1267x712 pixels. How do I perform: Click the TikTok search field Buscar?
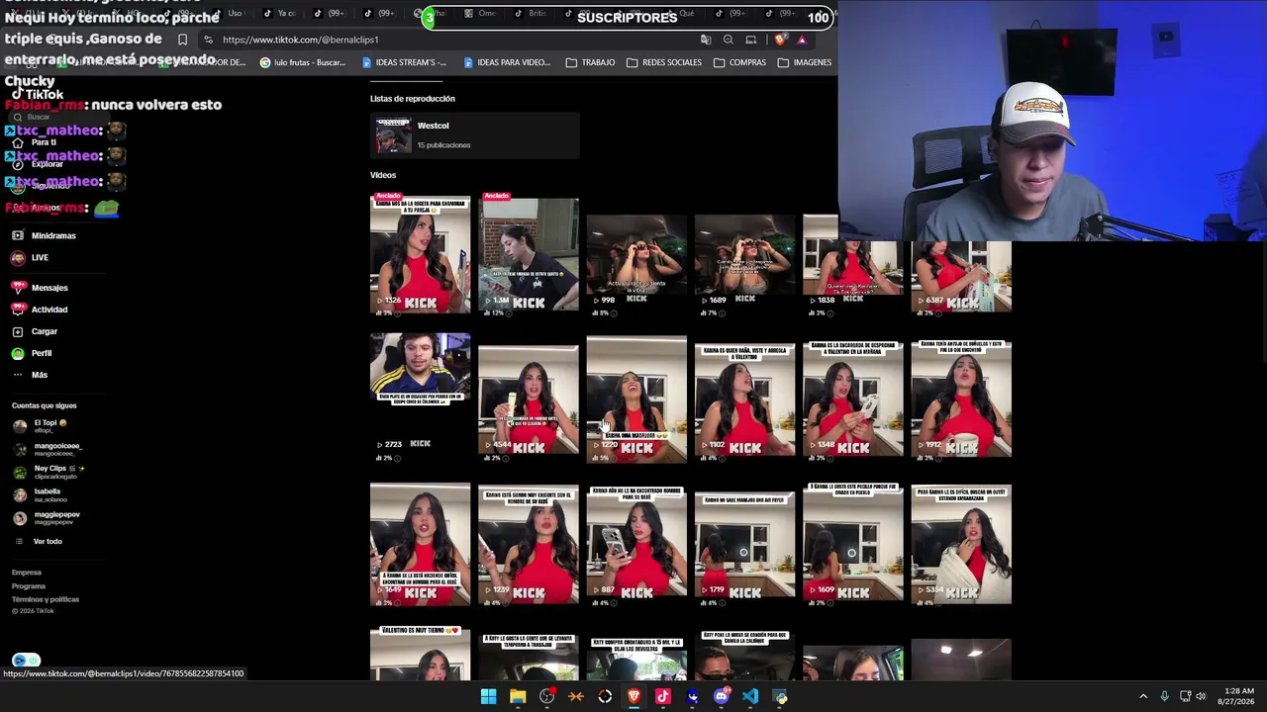click(59, 117)
